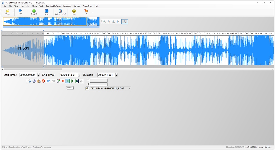
Task: Click the first zoom magnifier icon
Action: point(105,22)
